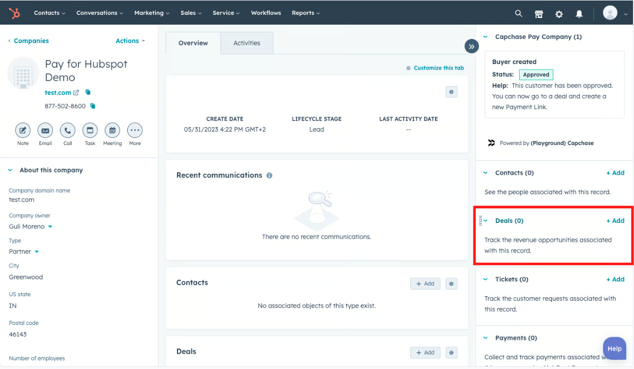This screenshot has width=634, height=369.
Task: Open the Conversations menu
Action: point(100,13)
